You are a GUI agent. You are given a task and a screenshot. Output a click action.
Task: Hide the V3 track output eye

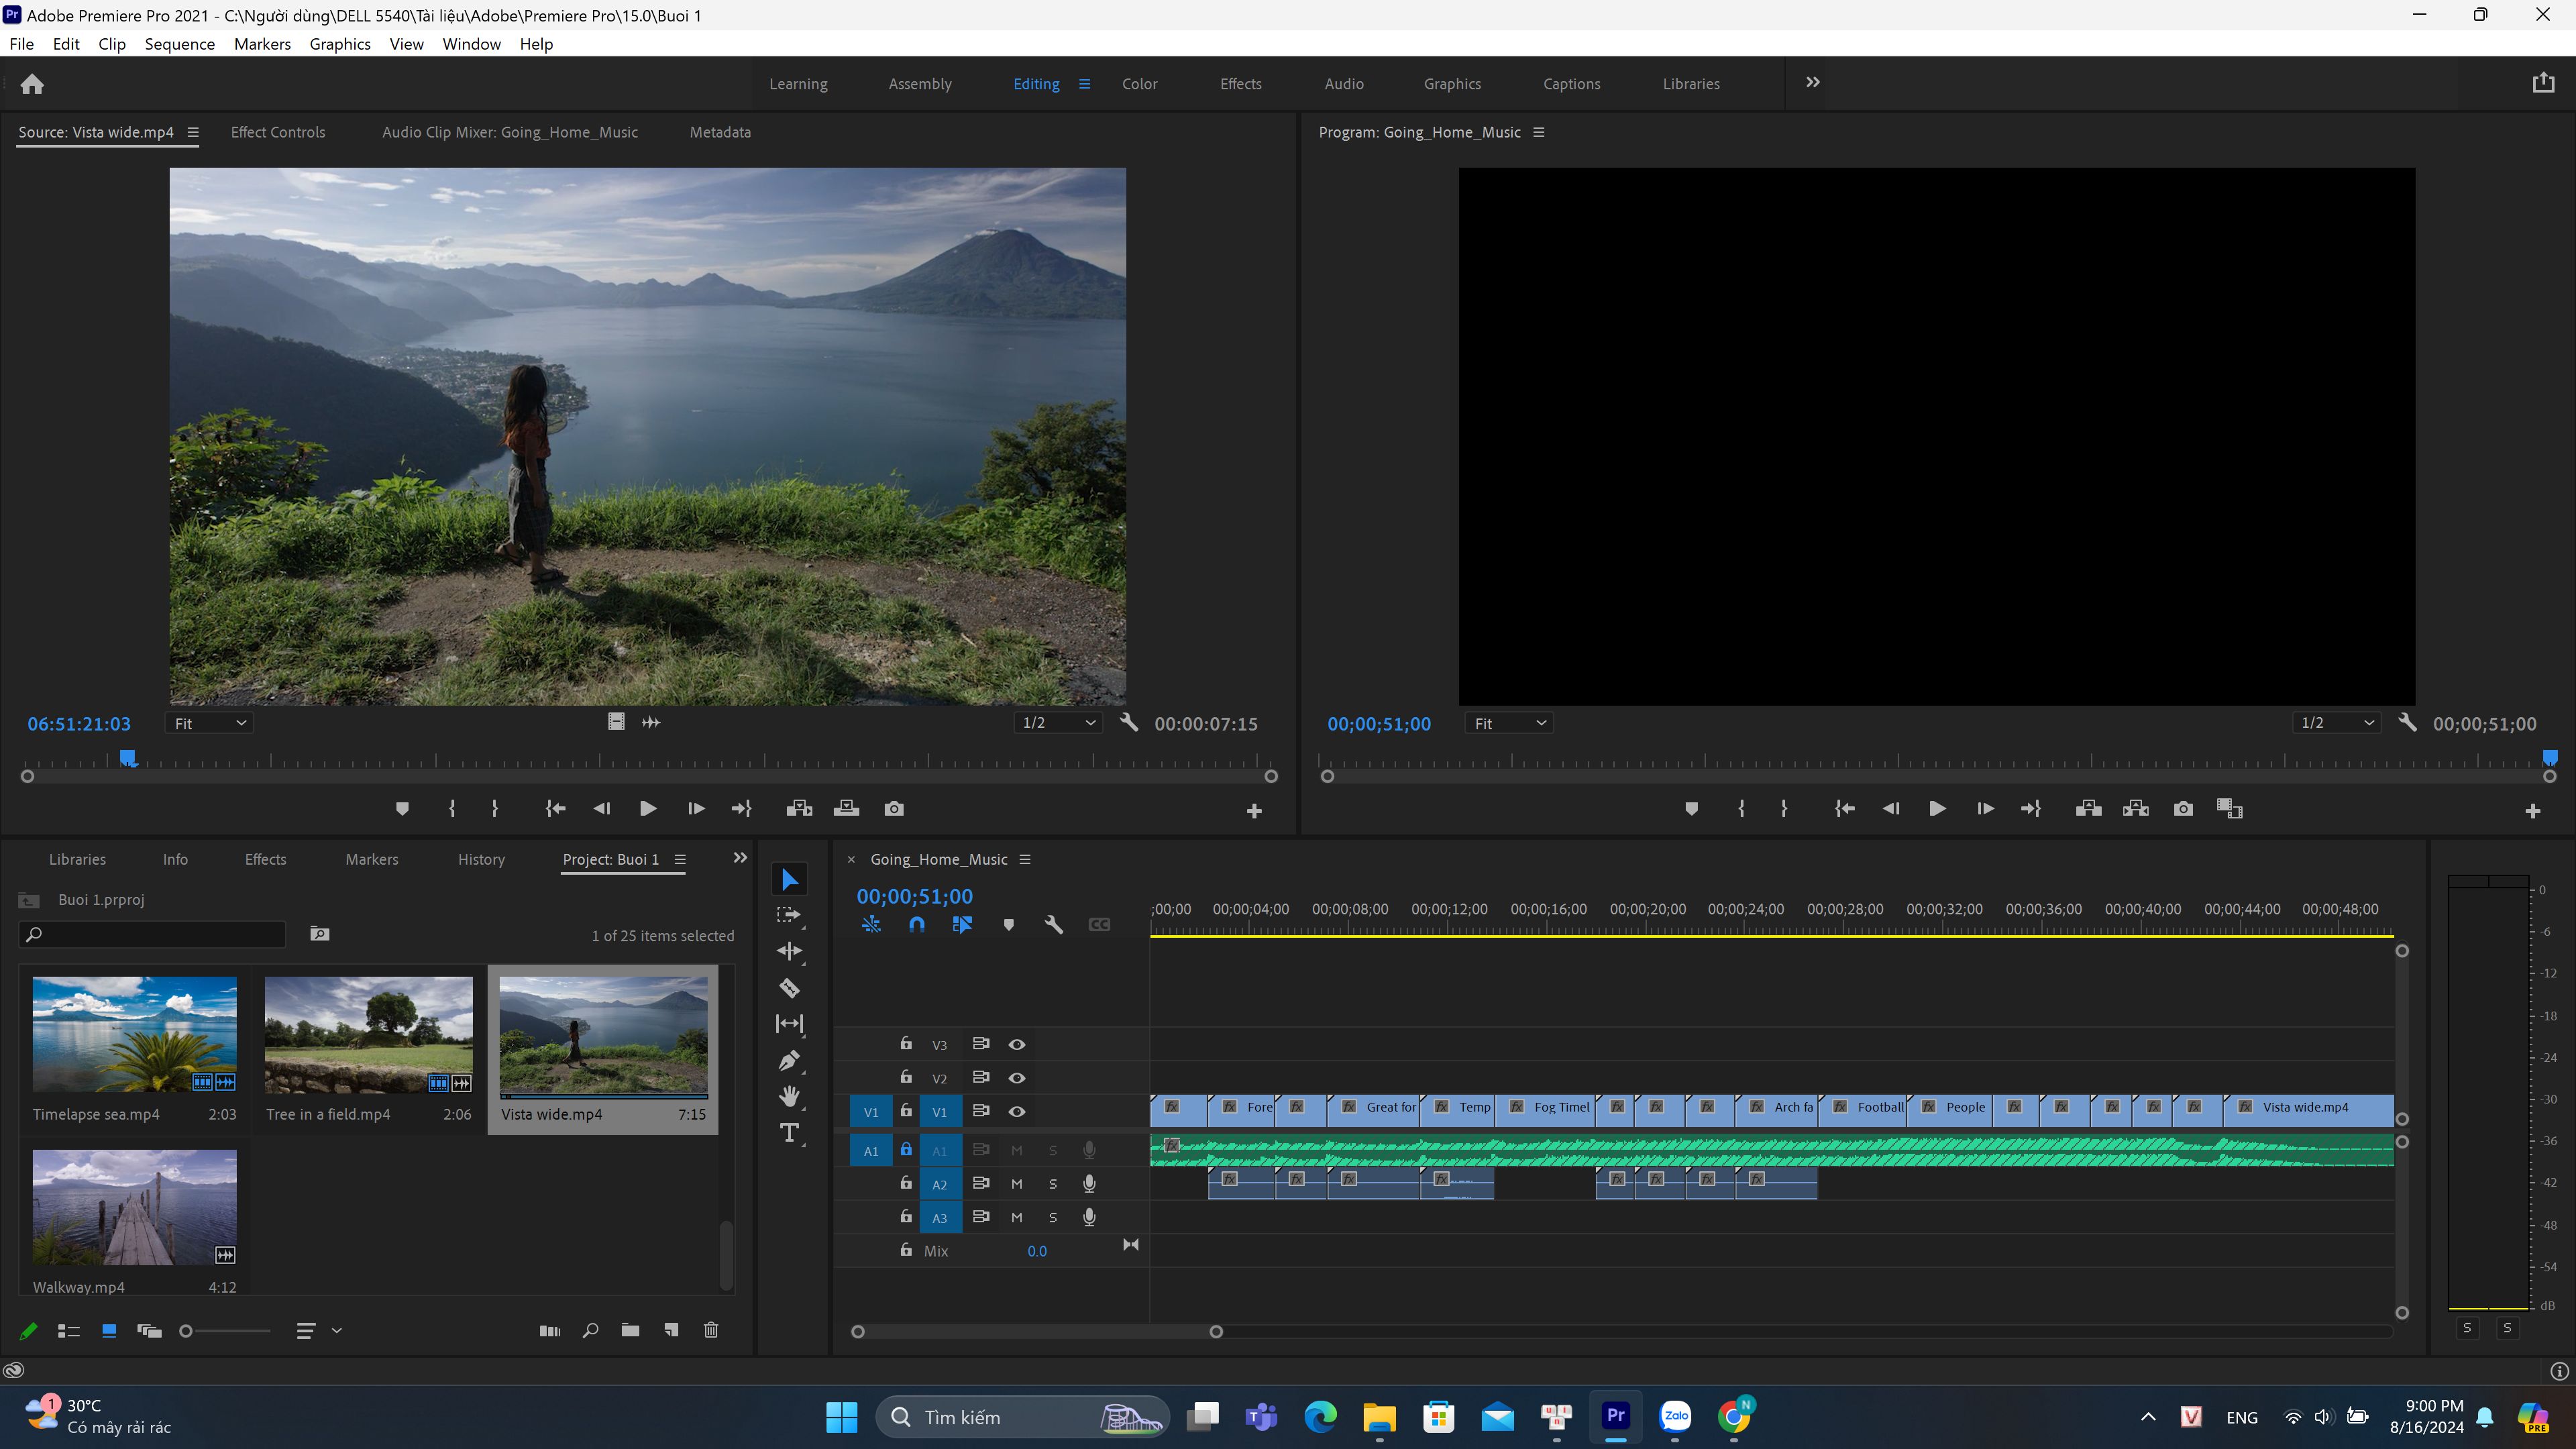click(x=1016, y=1044)
